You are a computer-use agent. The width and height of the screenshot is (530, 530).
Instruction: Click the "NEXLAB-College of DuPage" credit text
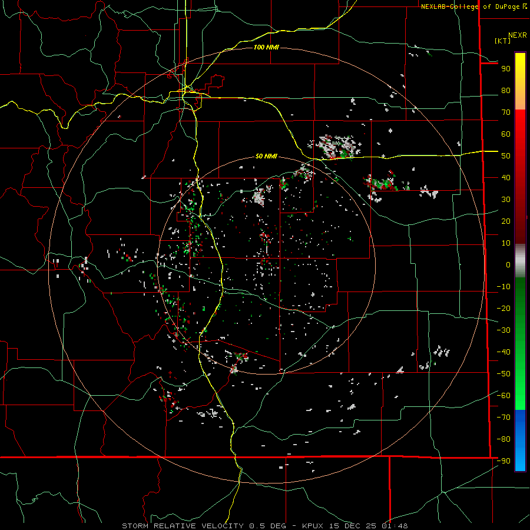[472, 6]
